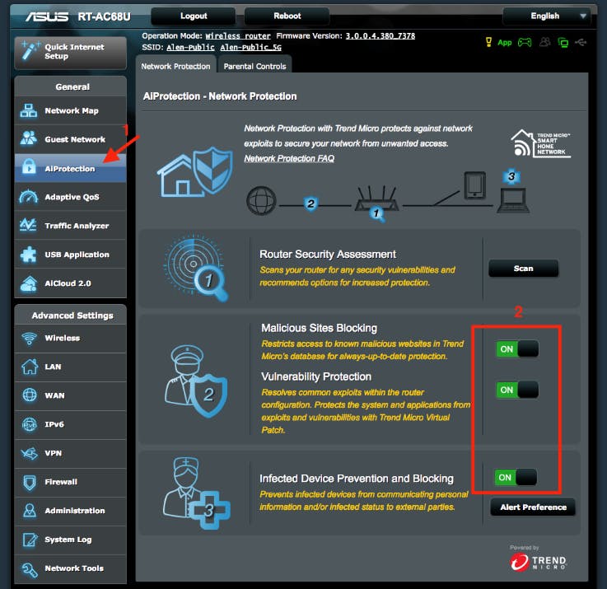
Task: Click the house and shield protection icon
Action: click(195, 171)
